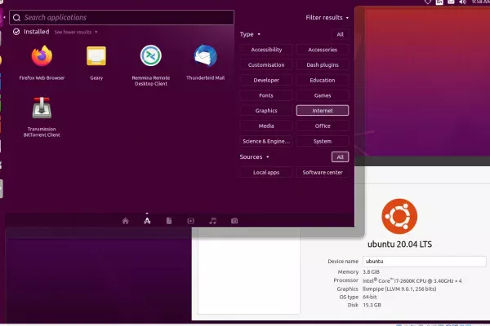
Task: Toggle the Software center source filter
Action: [323, 172]
